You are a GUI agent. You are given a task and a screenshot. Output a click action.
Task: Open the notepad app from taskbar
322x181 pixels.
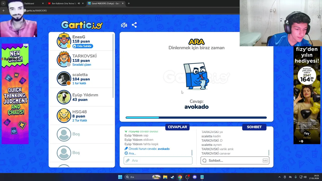[x=202, y=177]
